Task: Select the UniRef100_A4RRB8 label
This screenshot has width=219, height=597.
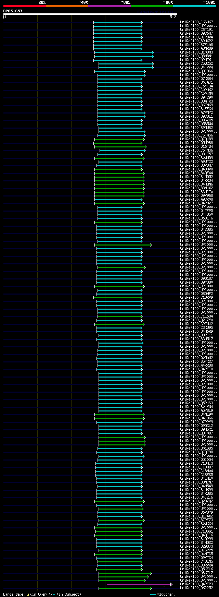Action: coord(196,366)
